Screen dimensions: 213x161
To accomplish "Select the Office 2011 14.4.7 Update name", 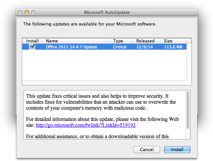I will 71,47.
